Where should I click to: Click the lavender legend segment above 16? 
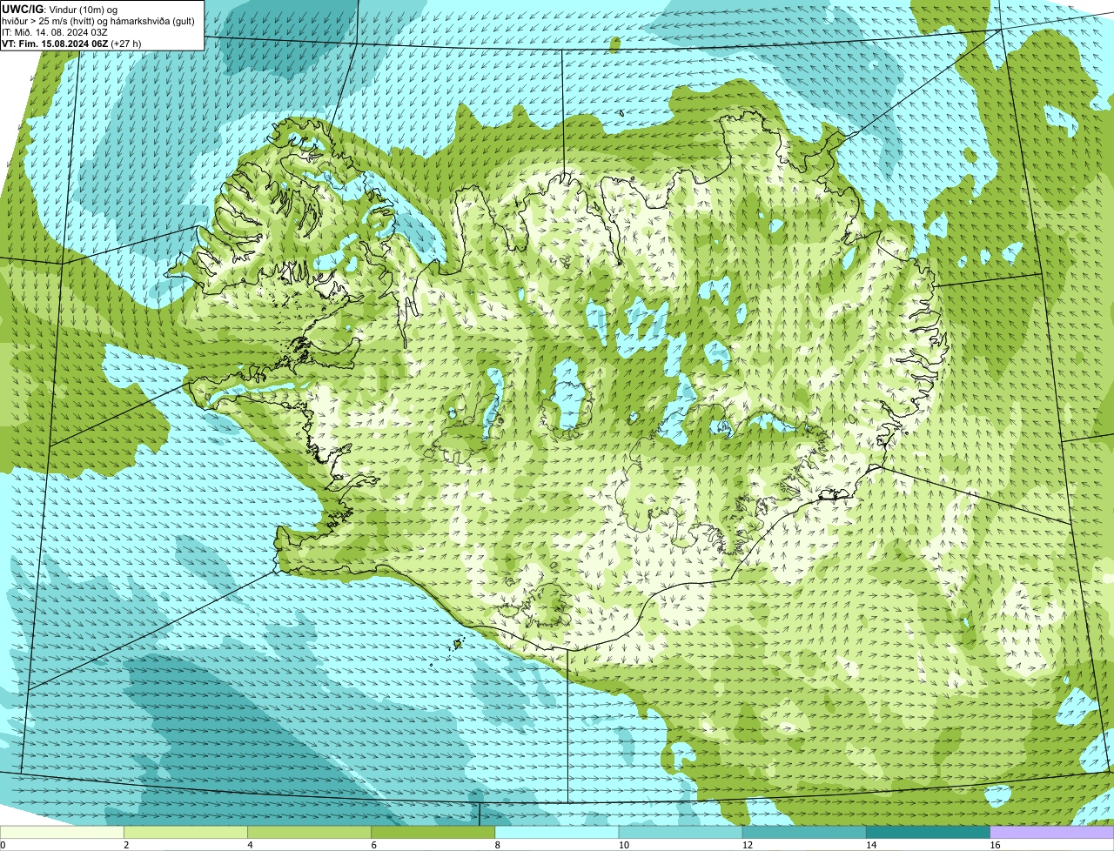tap(1052, 832)
